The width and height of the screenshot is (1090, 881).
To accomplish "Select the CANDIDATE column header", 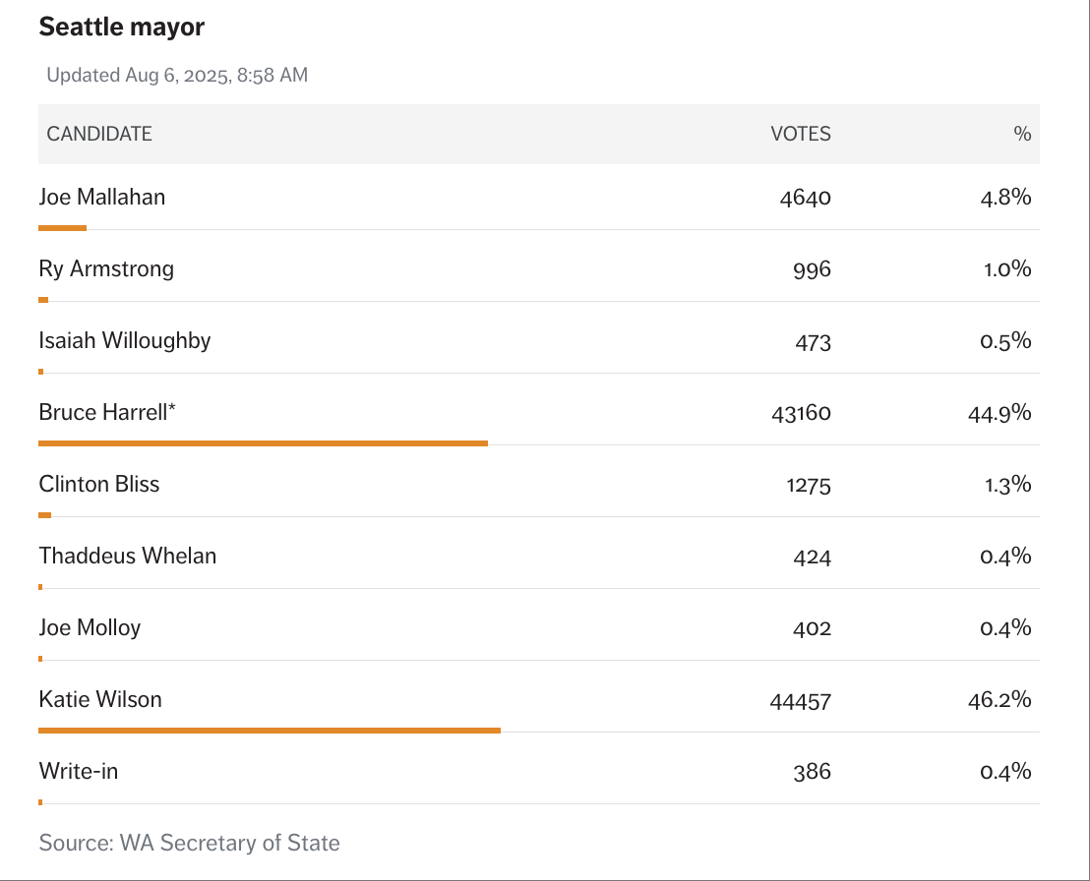I will click(99, 134).
